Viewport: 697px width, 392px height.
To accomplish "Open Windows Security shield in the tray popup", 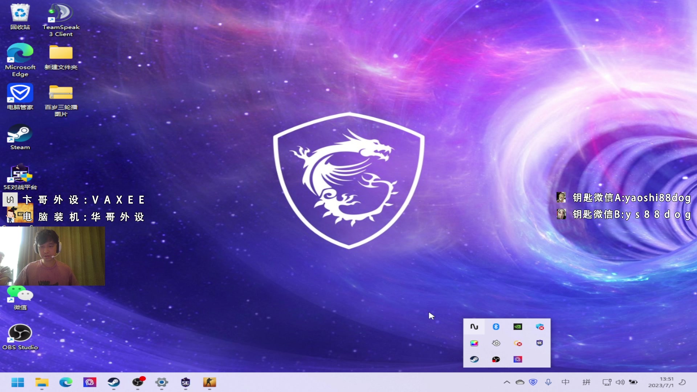I will click(540, 327).
